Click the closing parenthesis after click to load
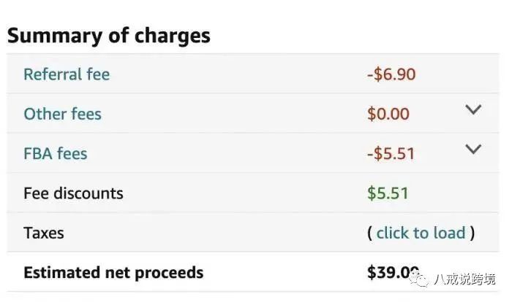This screenshot has width=512, height=302. (x=473, y=233)
